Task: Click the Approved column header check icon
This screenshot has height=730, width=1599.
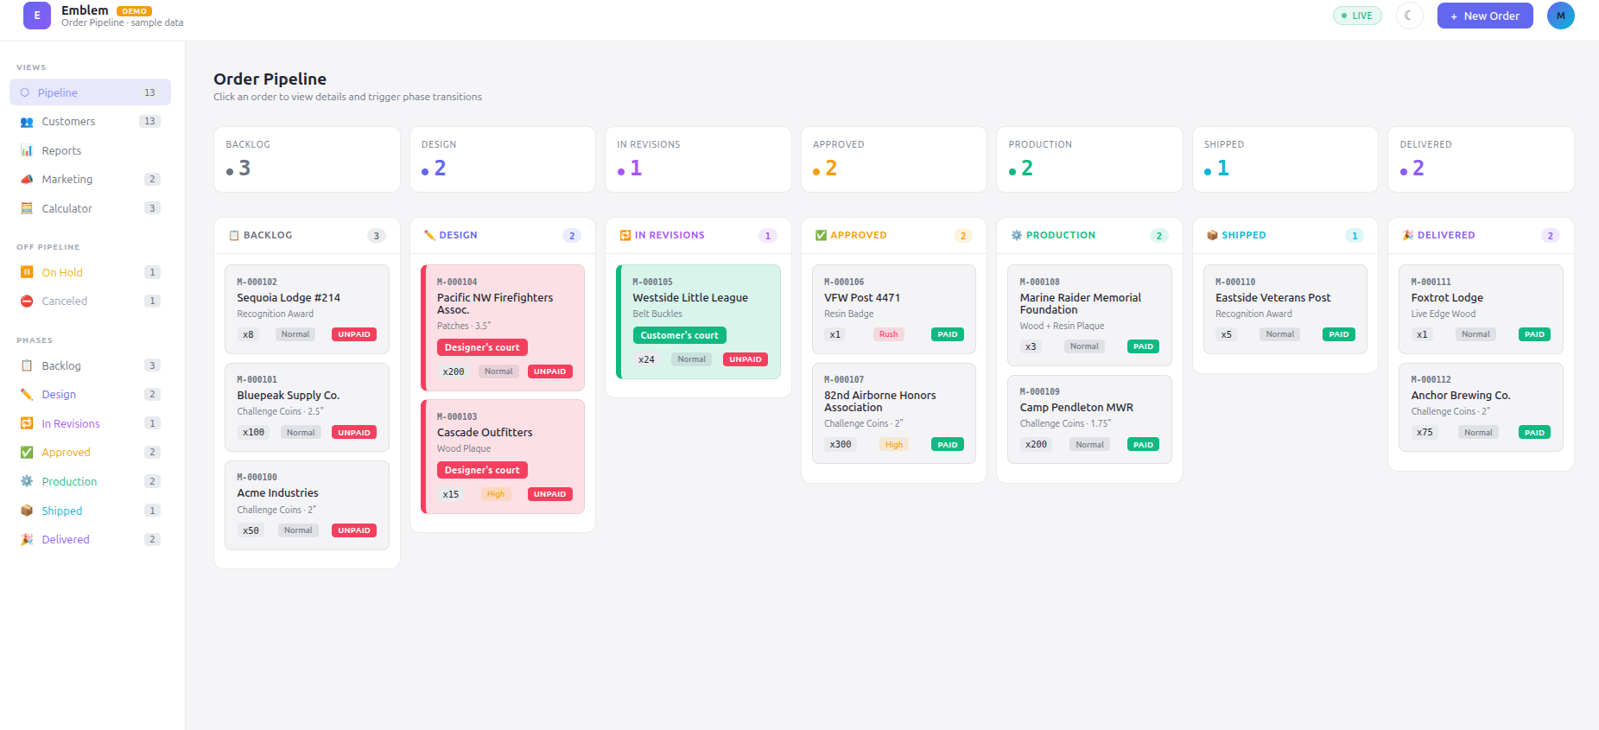Action: 821,235
